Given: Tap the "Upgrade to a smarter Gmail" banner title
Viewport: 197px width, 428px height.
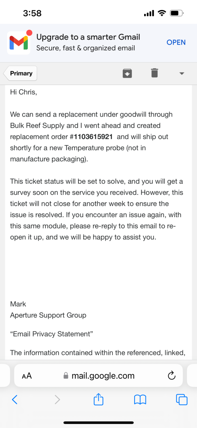Looking at the screenshot, I should click(88, 37).
